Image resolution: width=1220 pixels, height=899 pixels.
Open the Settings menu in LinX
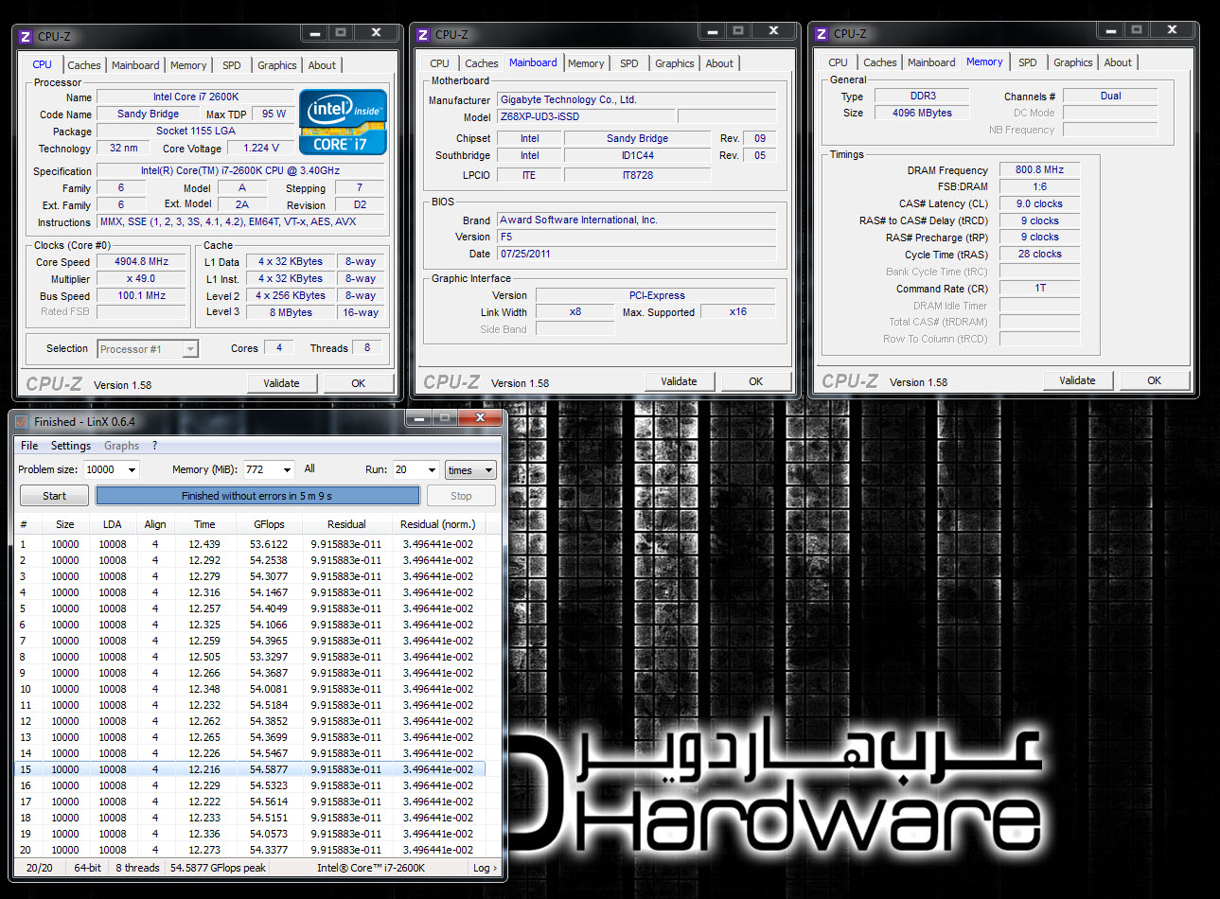click(x=71, y=446)
